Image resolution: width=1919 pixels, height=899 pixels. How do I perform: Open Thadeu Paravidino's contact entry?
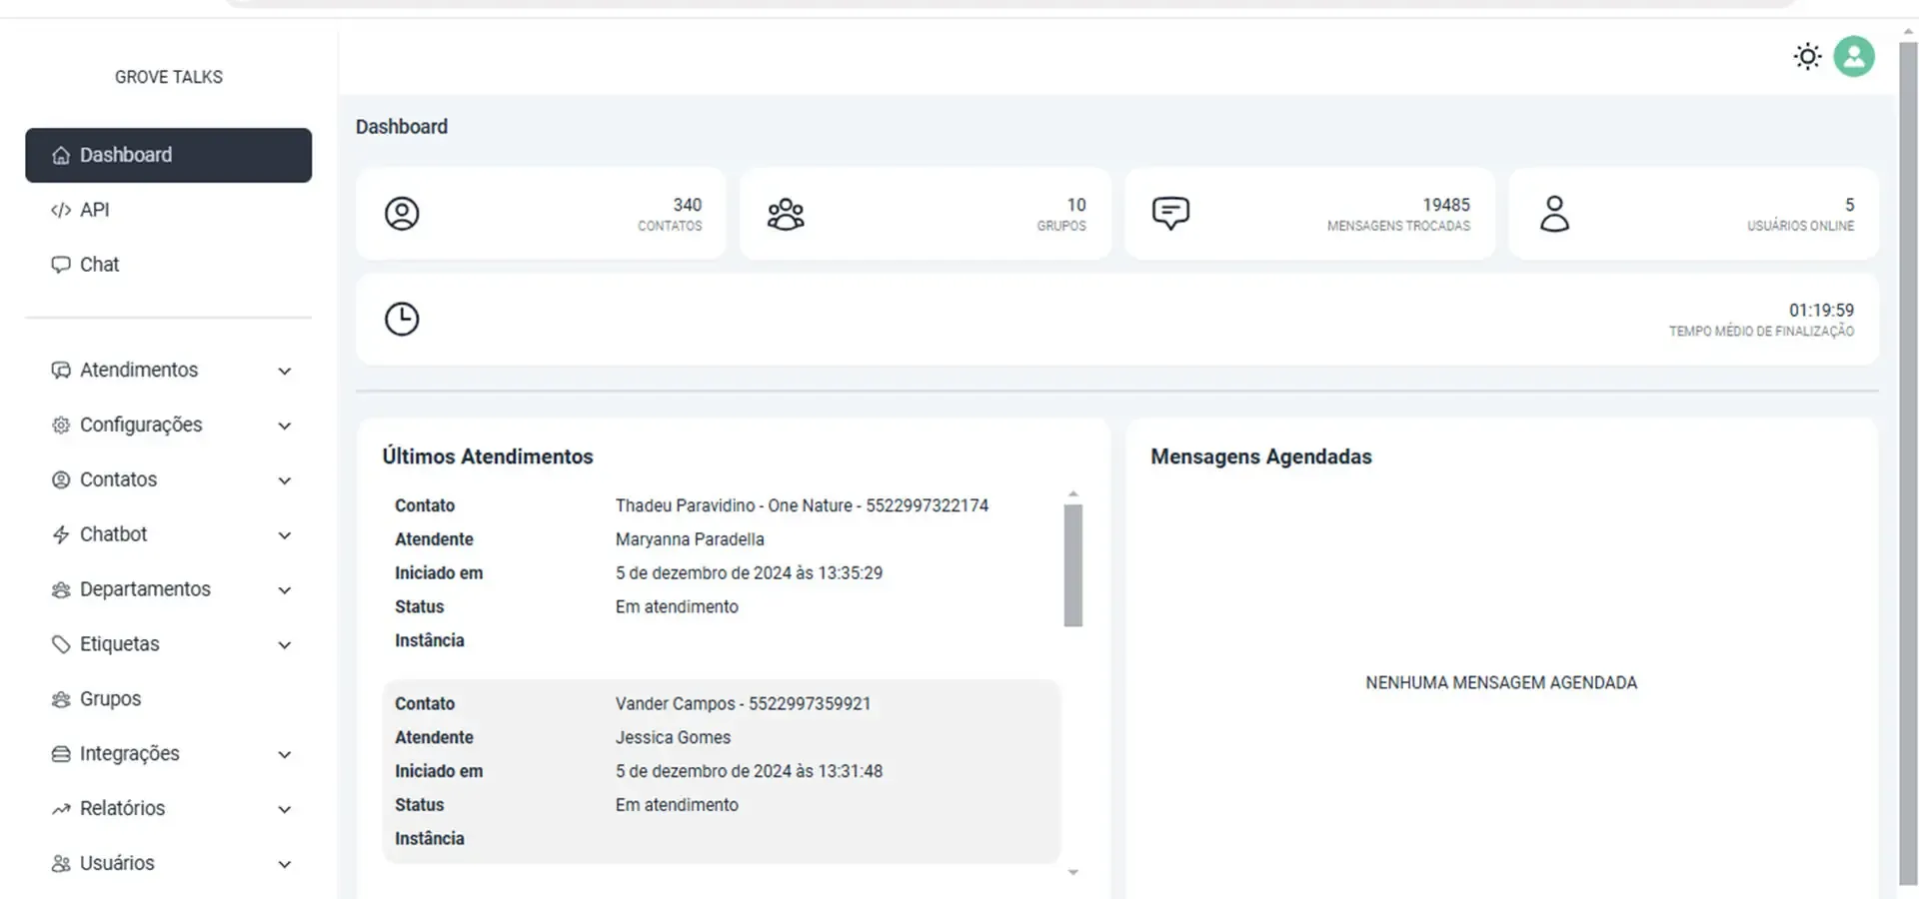[x=801, y=505]
